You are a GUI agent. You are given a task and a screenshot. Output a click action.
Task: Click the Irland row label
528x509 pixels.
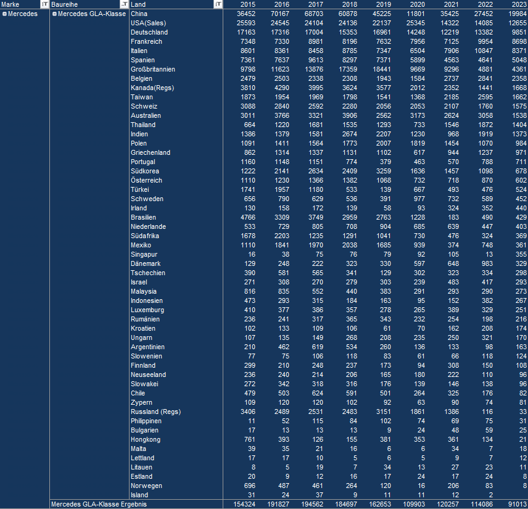(x=139, y=208)
